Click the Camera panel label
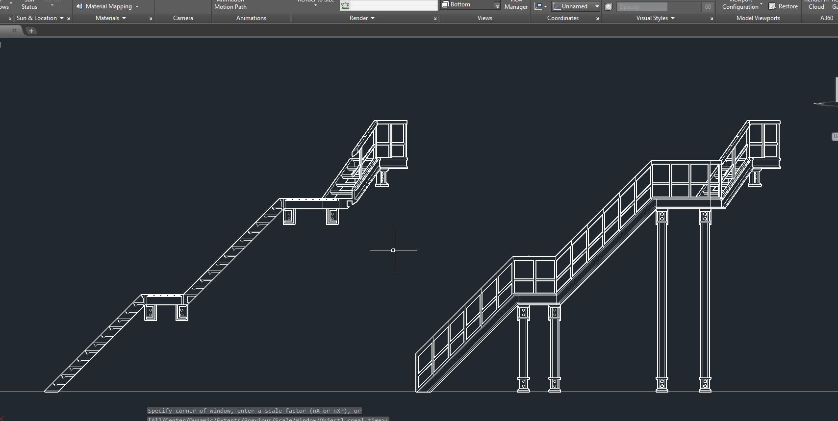 [x=183, y=18]
